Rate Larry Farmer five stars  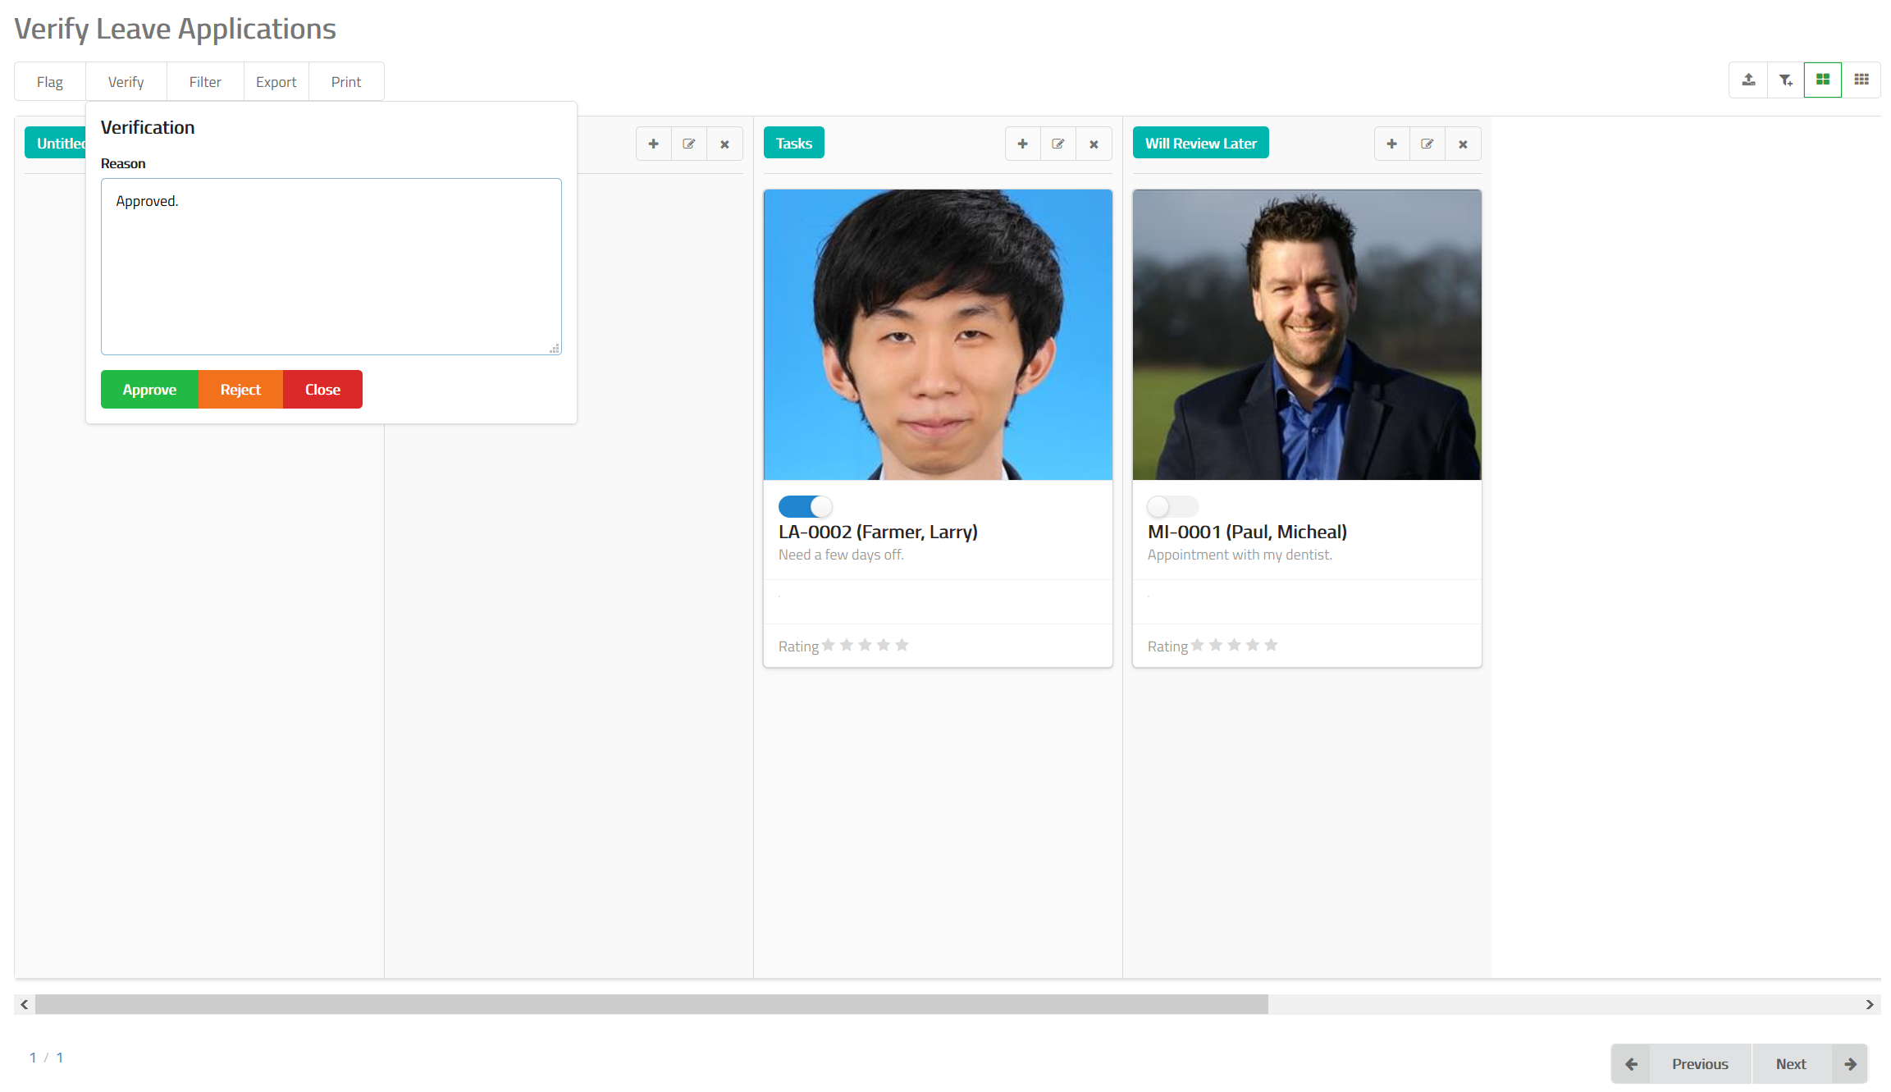coord(902,645)
